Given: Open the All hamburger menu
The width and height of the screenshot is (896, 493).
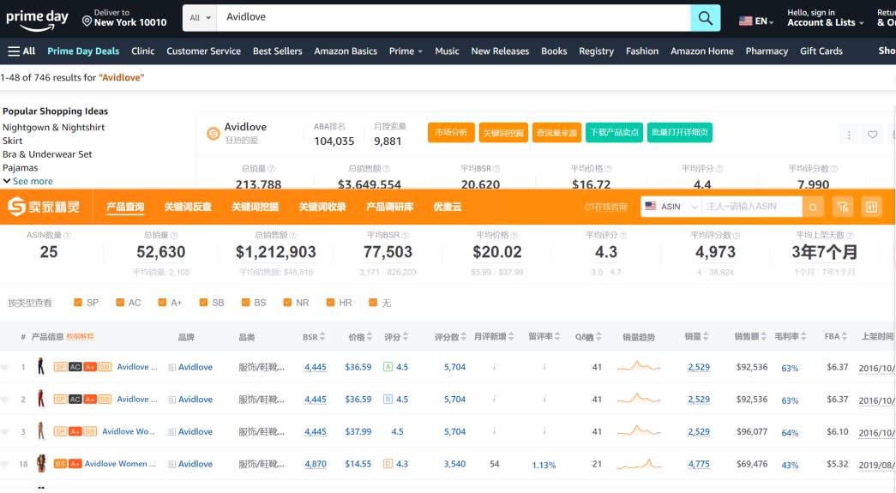Looking at the screenshot, I should (21, 51).
